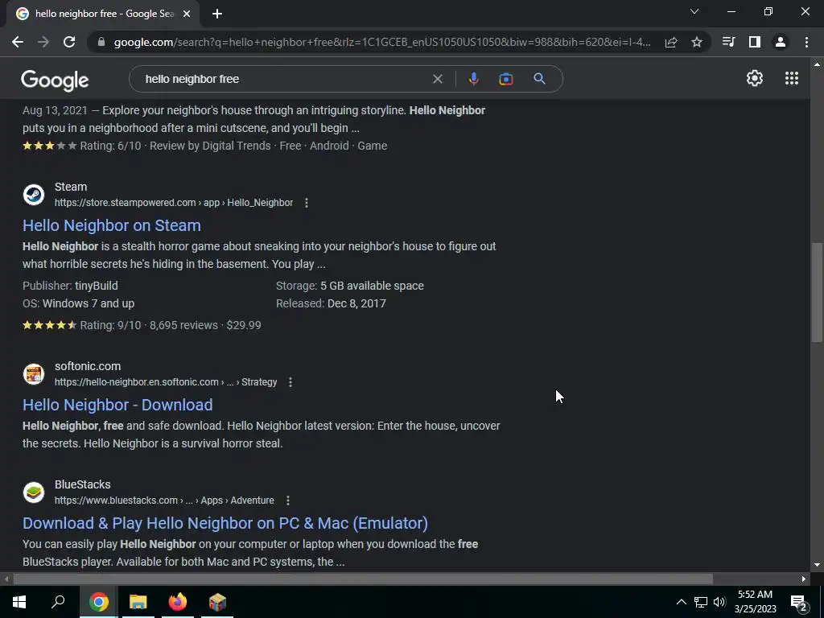Open Chrome side panel
This screenshot has width=824, height=618.
click(x=755, y=42)
